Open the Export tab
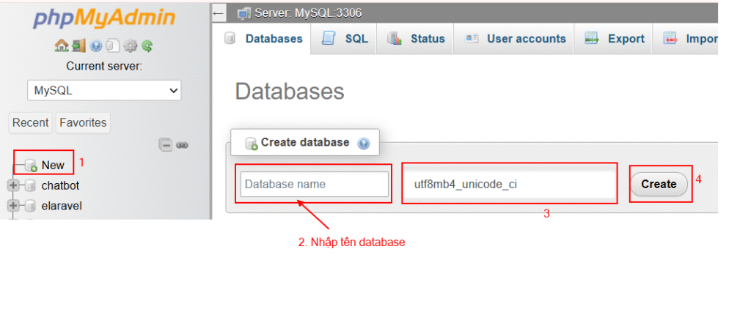This screenshot has width=751, height=323. [613, 39]
